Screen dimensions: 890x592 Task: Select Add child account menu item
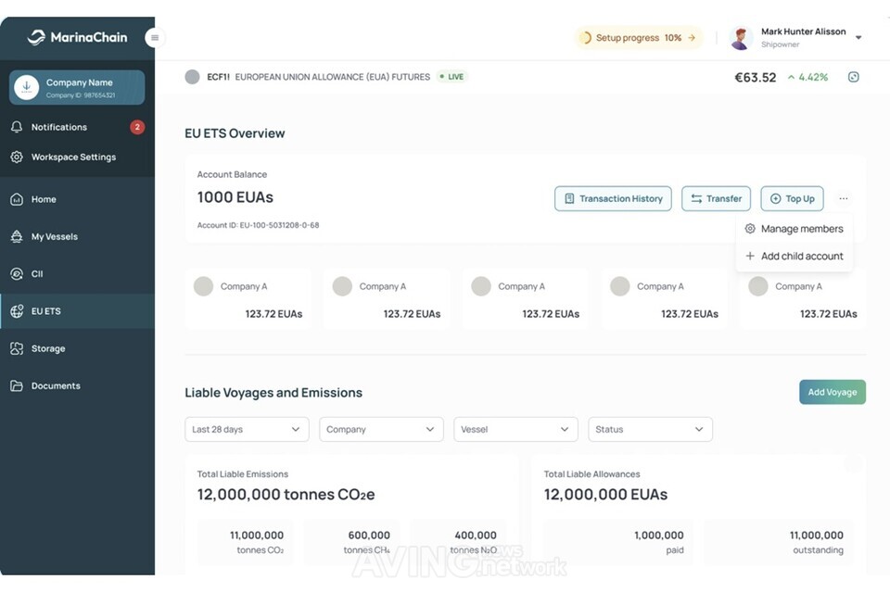[x=795, y=256]
